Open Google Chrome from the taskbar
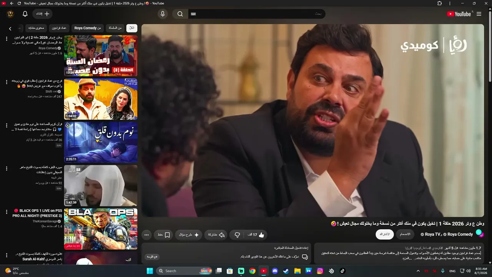The width and height of the screenshot is (492, 277). coord(252,271)
